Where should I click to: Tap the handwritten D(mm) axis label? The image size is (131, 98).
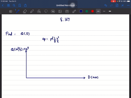coord(93,77)
